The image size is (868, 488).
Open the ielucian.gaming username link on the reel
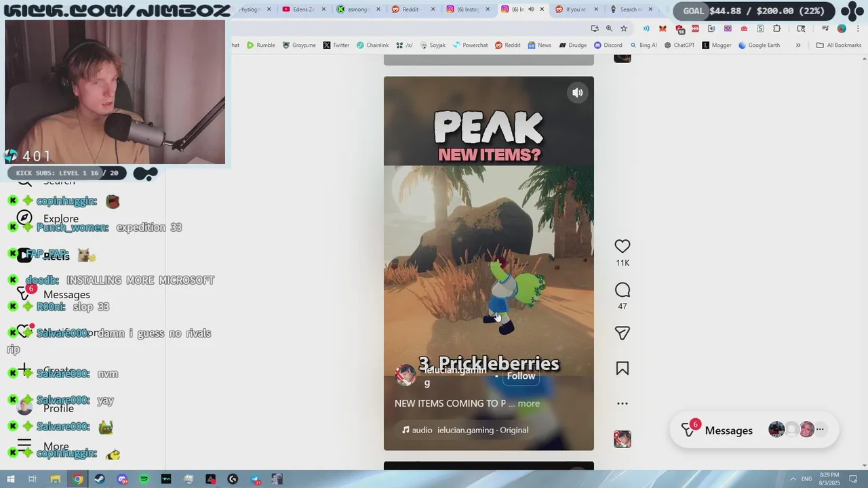455,375
